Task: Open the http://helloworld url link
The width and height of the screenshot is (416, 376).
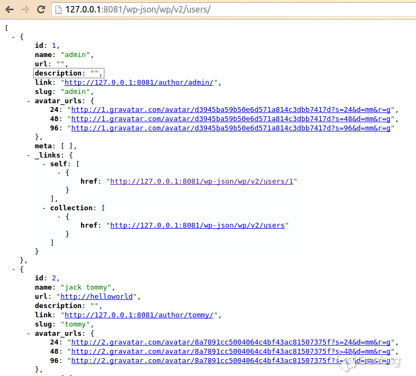Action: click(x=100, y=297)
